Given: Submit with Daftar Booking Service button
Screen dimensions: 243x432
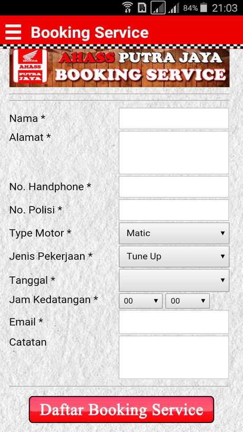Looking at the screenshot, I should [121, 409].
